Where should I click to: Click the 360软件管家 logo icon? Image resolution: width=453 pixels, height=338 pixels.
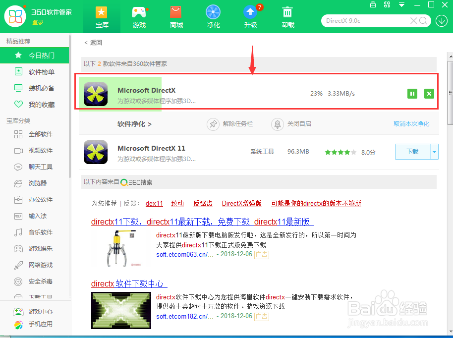[x=15, y=16]
